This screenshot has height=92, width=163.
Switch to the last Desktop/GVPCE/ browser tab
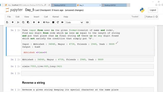[114, 5]
